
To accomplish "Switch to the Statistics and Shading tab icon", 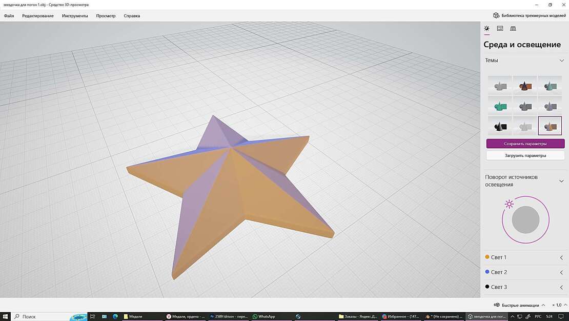I will point(500,29).
